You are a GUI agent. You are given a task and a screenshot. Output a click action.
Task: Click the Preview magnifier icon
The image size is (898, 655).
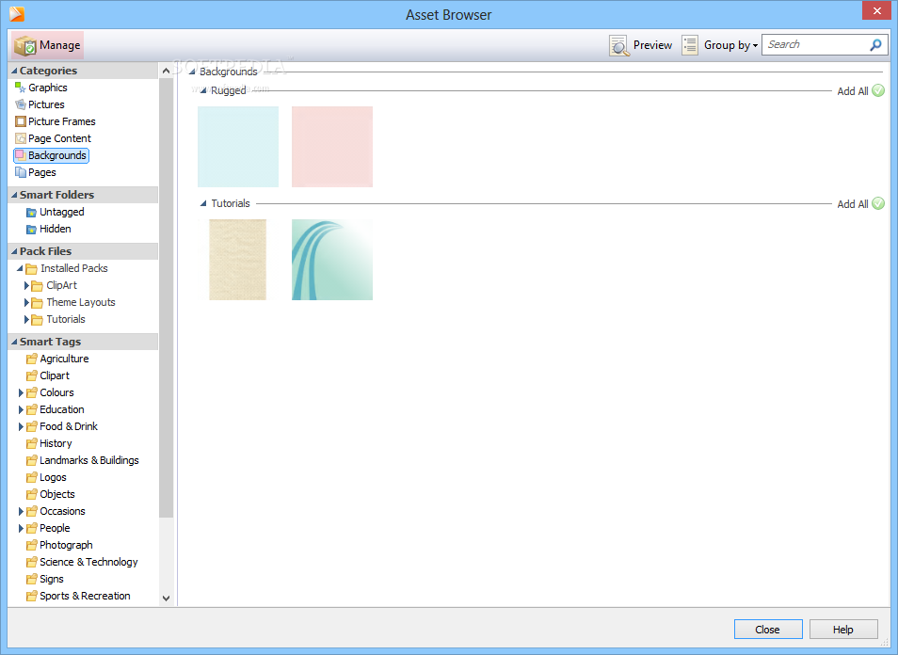[x=619, y=45]
